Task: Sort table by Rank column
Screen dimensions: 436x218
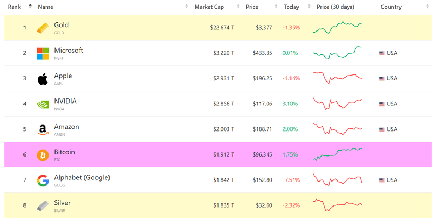Action: pos(15,7)
